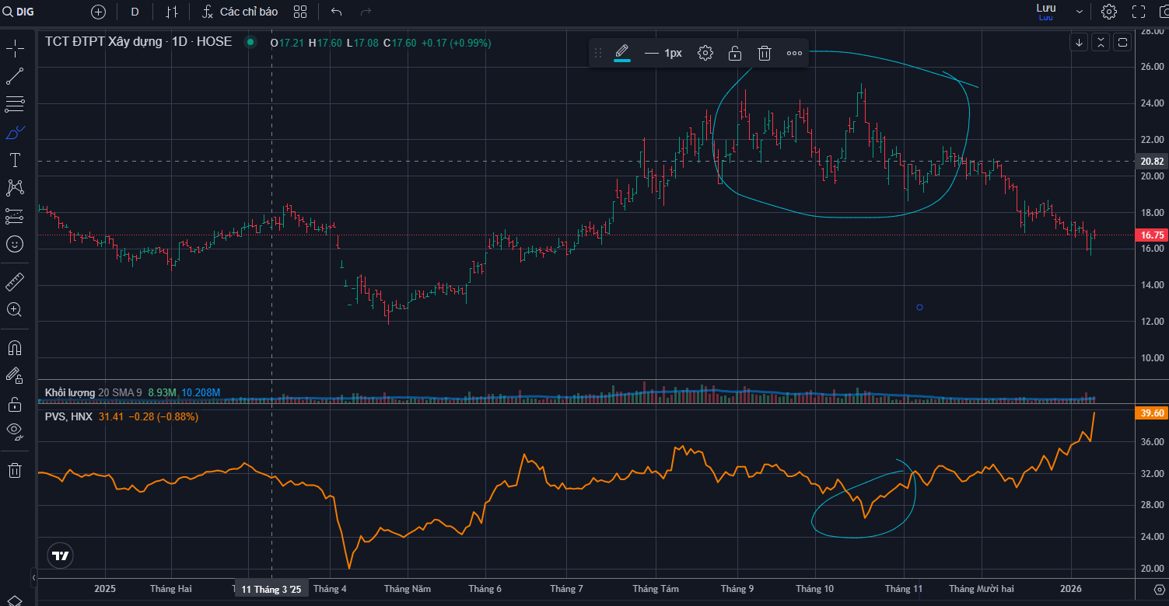Screen dimensions: 1169x606
Task: Click the undo arrow in top toolbar
Action: pos(336,12)
